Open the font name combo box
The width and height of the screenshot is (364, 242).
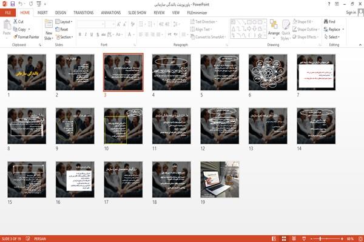click(91, 24)
